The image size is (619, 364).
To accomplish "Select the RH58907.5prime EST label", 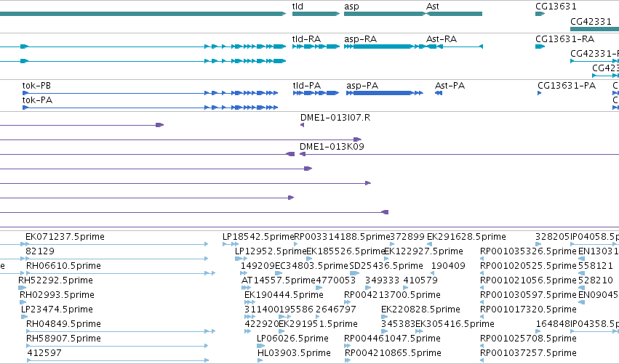I will (63, 339).
